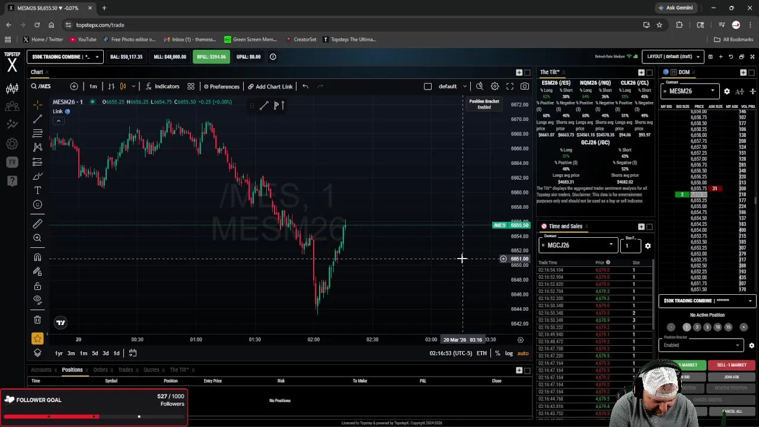Toggle chart fullscreen mode
The height and width of the screenshot is (427, 759).
(510, 87)
